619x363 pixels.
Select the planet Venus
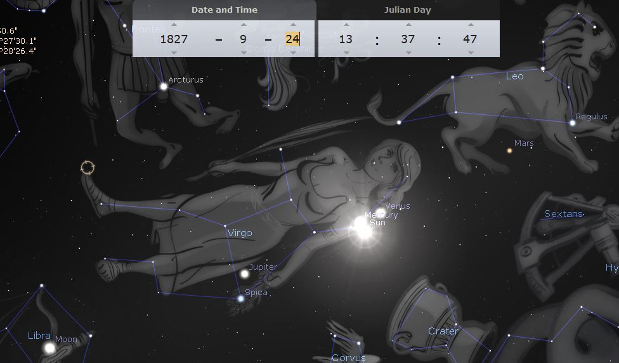380,212
